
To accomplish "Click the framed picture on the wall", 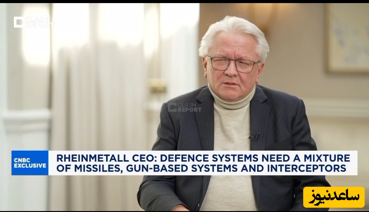I will (347, 37).
